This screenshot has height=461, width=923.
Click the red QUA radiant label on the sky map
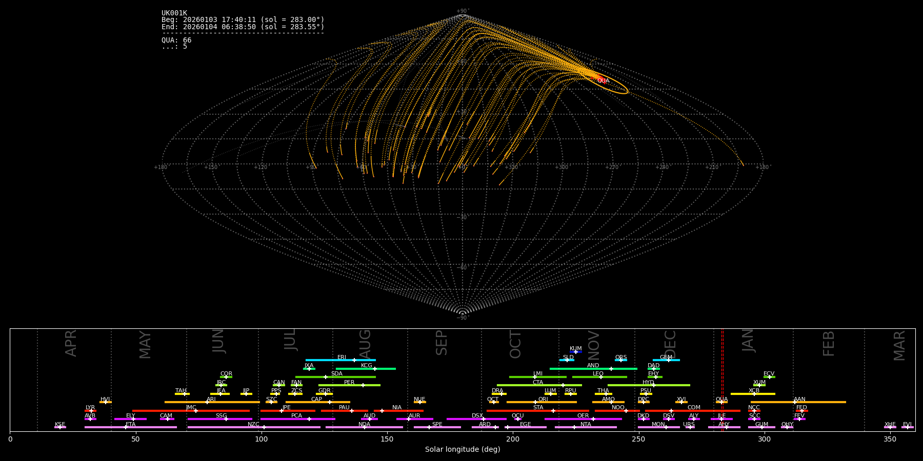pyautogui.click(x=603, y=81)
